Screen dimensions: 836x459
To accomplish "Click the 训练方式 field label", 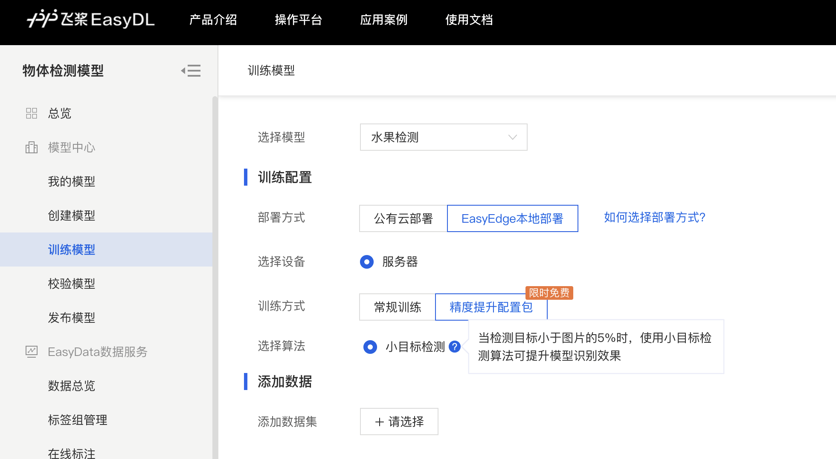I will [282, 306].
